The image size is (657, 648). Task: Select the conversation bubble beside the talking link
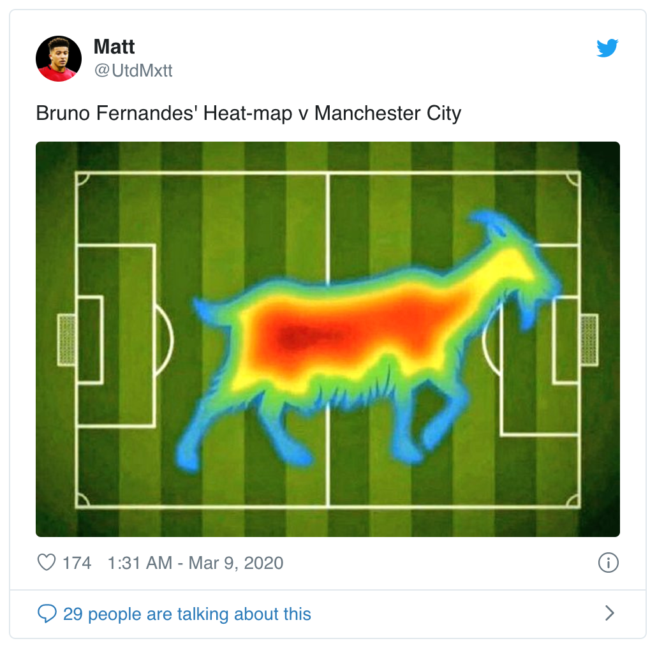pos(47,614)
